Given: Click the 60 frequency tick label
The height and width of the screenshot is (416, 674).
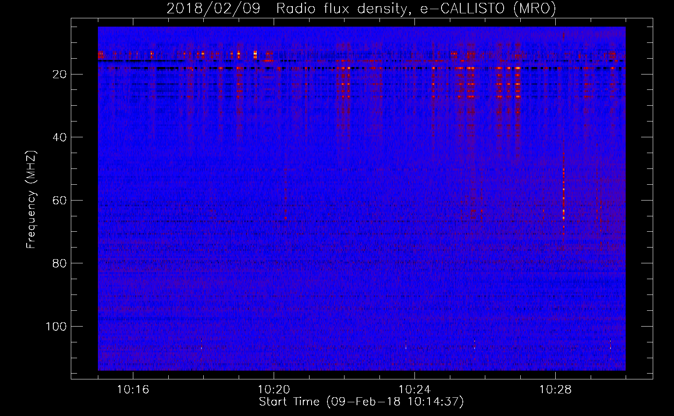Looking at the screenshot, I should coord(60,201).
